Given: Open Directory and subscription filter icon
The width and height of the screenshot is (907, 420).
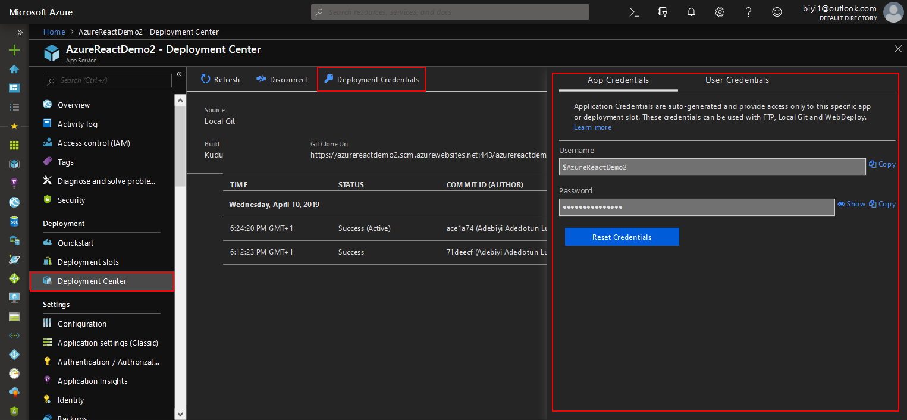Looking at the screenshot, I should tap(663, 12).
